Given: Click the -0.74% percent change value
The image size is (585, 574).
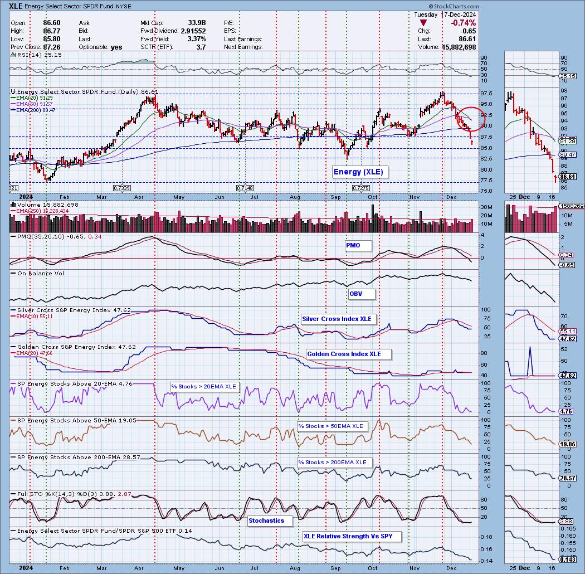Looking at the screenshot, I should coord(464,23).
